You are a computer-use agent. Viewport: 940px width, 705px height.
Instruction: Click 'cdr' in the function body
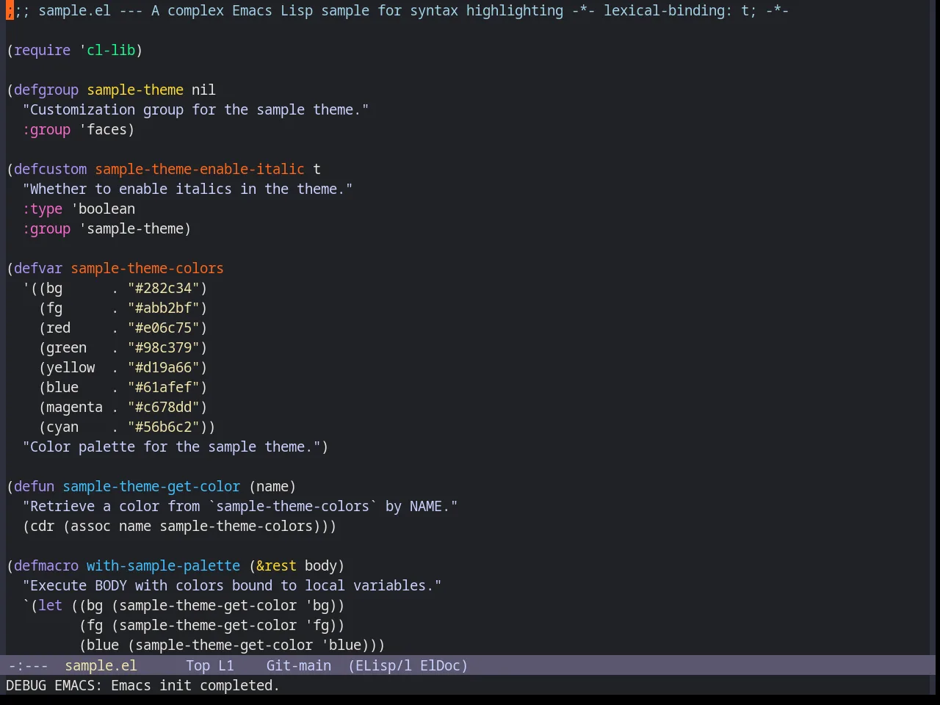[42, 526]
